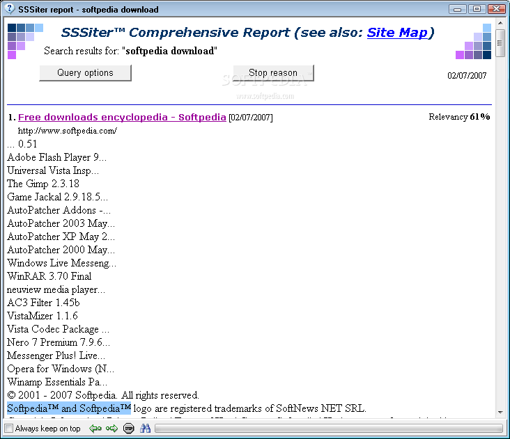Open the Site Map link
Image resolution: width=510 pixels, height=439 pixels.
397,33
